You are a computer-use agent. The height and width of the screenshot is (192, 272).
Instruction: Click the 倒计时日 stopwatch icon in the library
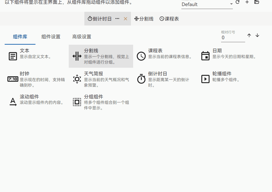[x=141, y=79]
